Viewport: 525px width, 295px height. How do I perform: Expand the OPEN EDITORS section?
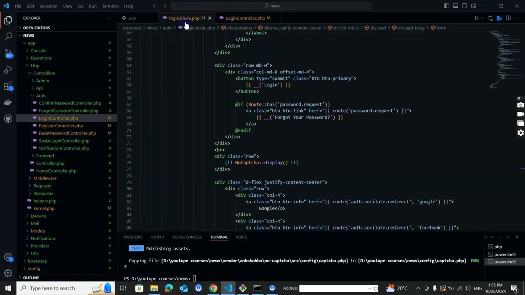37,28
